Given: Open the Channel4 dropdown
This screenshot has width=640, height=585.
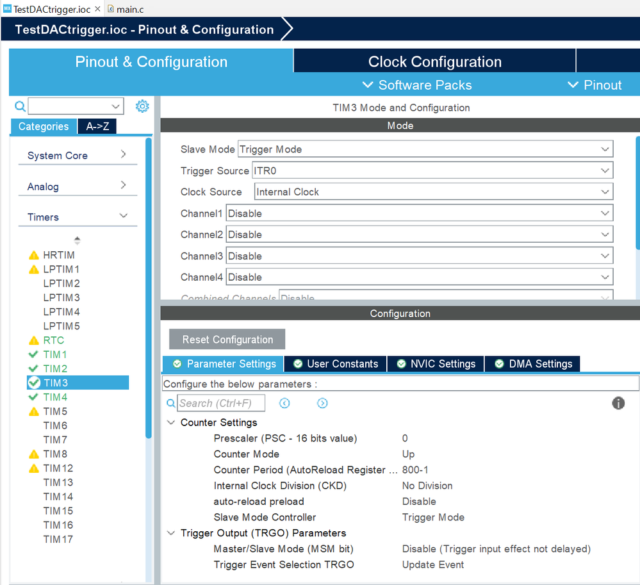Looking at the screenshot, I should [420, 277].
